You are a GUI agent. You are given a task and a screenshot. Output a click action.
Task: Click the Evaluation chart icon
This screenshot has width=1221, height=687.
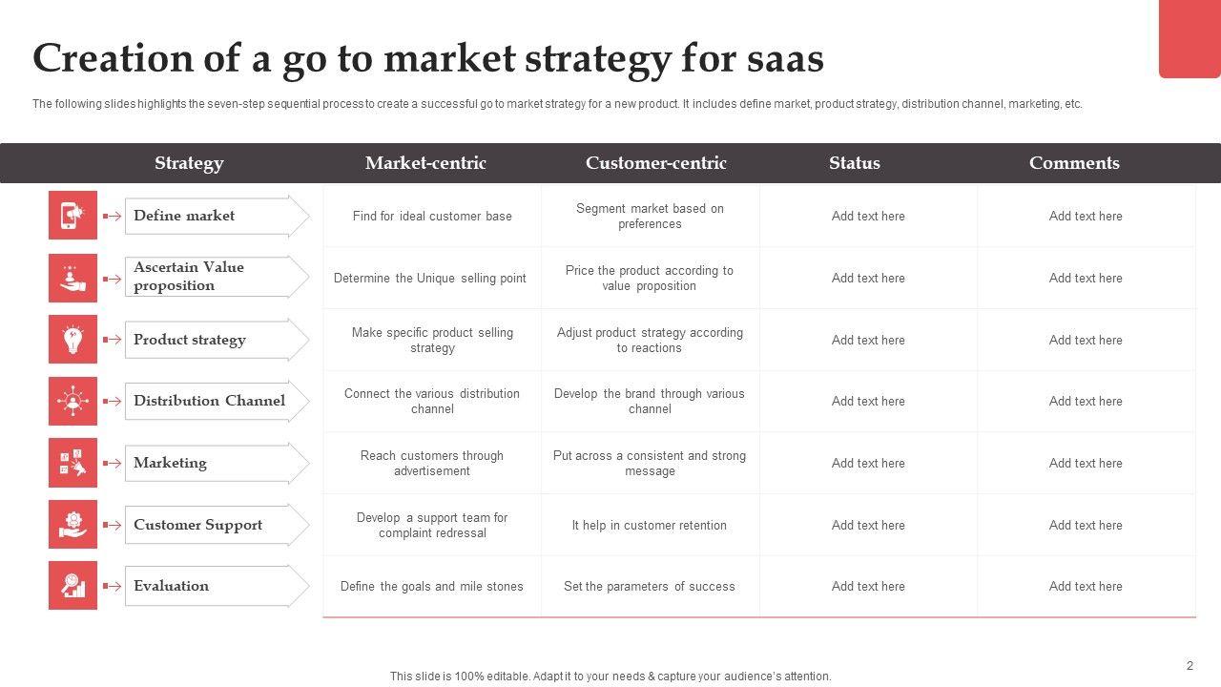pyautogui.click(x=72, y=586)
